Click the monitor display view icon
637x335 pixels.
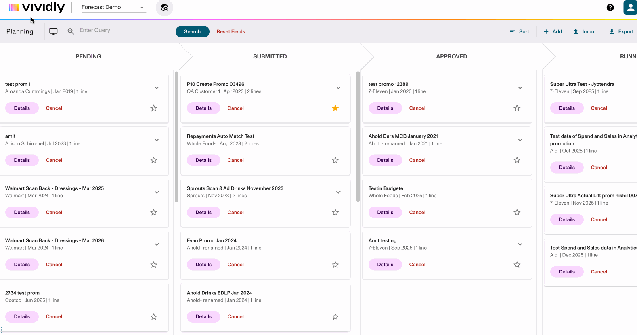click(x=53, y=31)
